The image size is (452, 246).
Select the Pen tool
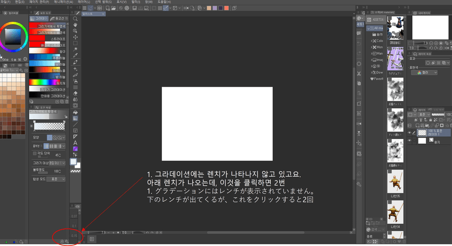coord(75,62)
